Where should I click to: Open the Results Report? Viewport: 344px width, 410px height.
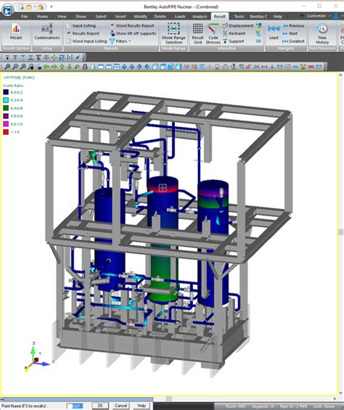[x=83, y=33]
